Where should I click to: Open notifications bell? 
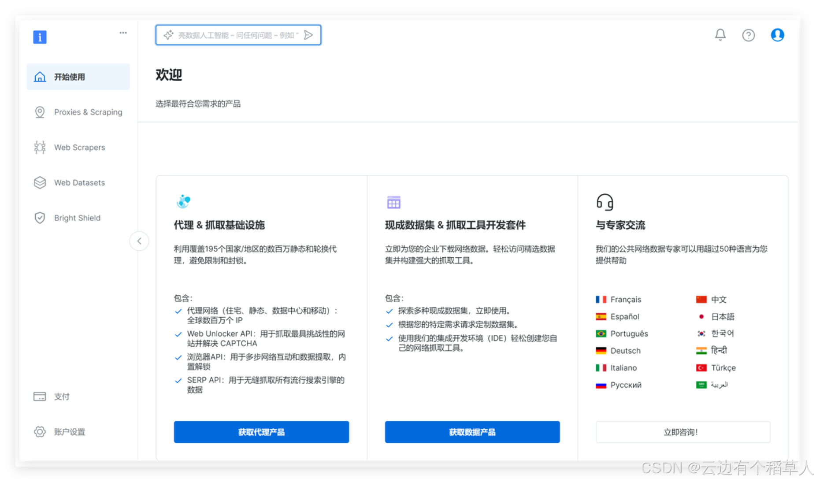(720, 35)
